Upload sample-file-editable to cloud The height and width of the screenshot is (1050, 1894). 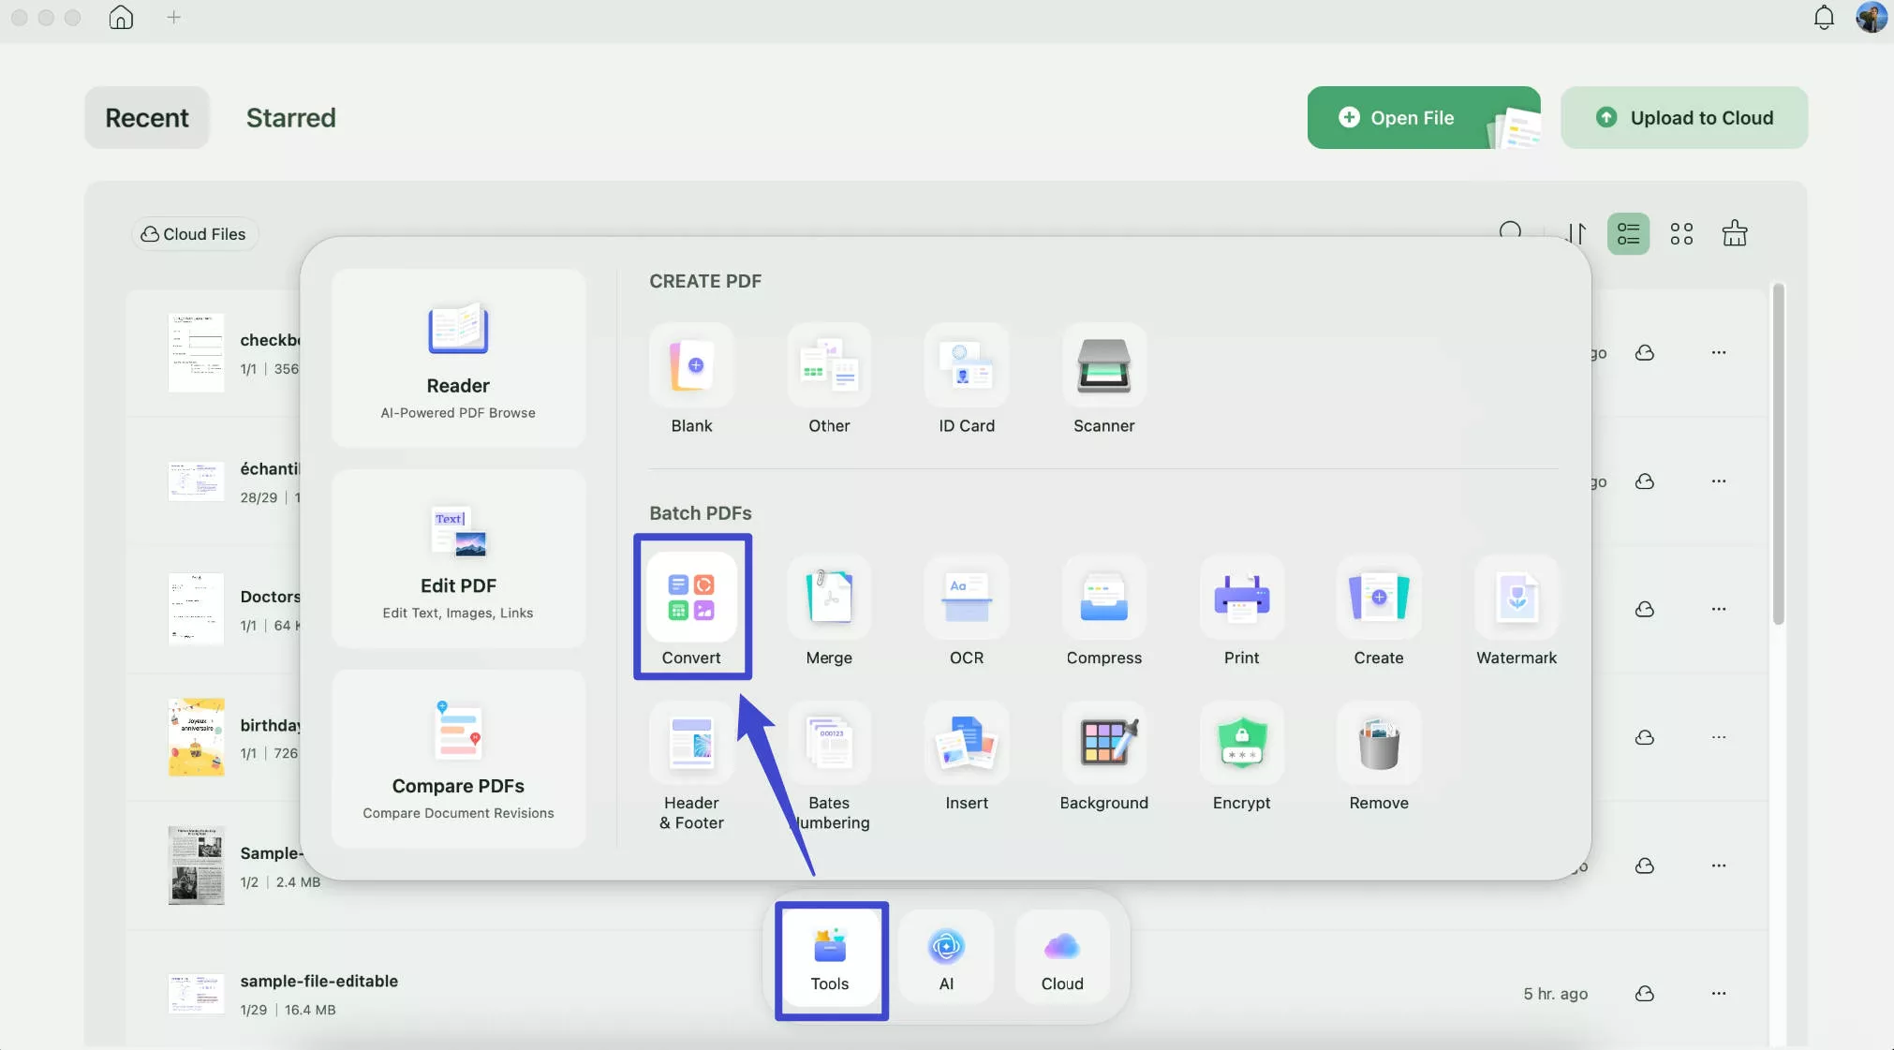click(x=1644, y=994)
